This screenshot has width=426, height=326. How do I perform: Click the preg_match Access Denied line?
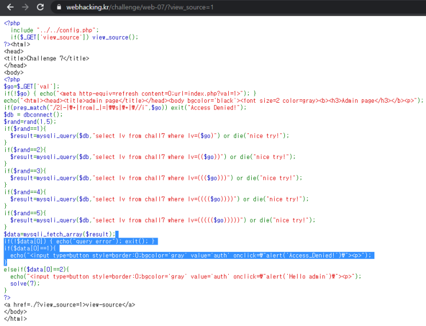125,108
